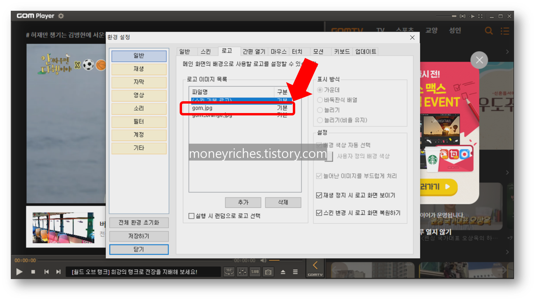Click the bottom chevron in GOMTV panel
536x301 pixels.
pyautogui.click(x=507, y=252)
